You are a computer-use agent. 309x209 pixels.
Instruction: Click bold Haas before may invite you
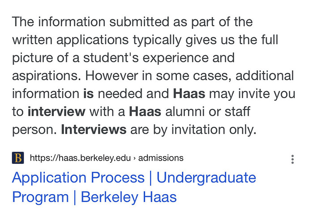(189, 94)
